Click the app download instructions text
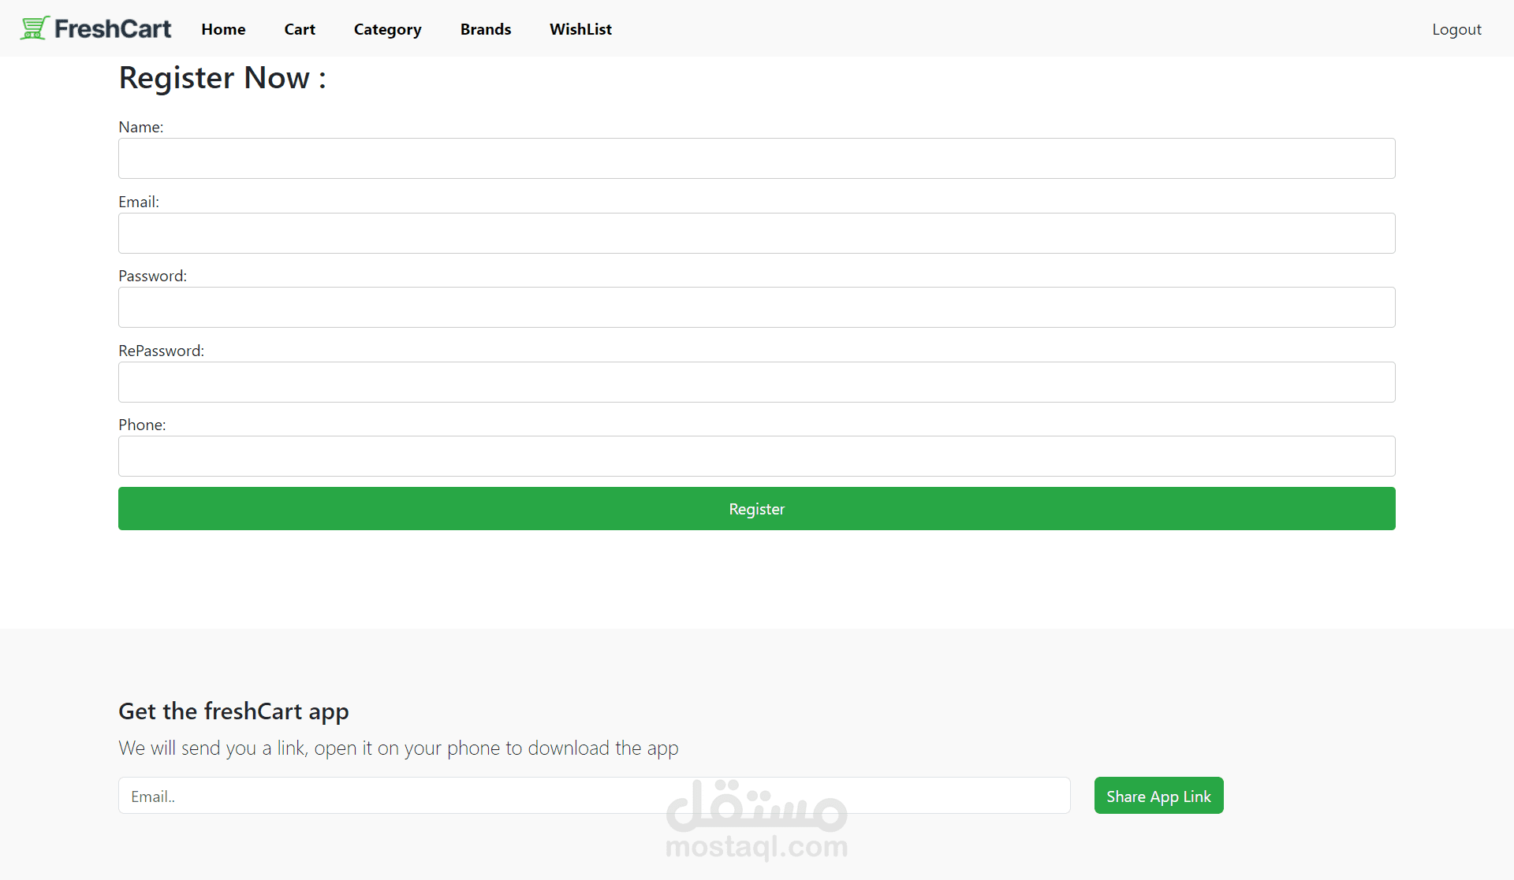Image resolution: width=1514 pixels, height=880 pixels. tap(398, 748)
